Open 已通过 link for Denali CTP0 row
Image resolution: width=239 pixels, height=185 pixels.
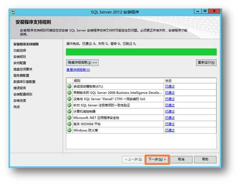pos(170,99)
